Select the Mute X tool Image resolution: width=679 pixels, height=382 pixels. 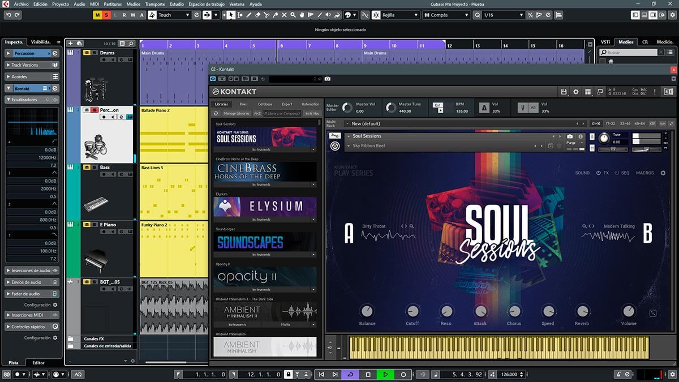click(285, 15)
